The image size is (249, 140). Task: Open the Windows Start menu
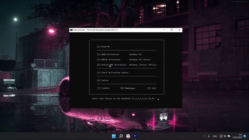pos(114,136)
